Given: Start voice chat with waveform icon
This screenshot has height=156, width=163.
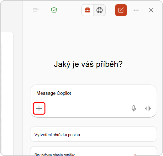Looking at the screenshot, I should 148,108.
